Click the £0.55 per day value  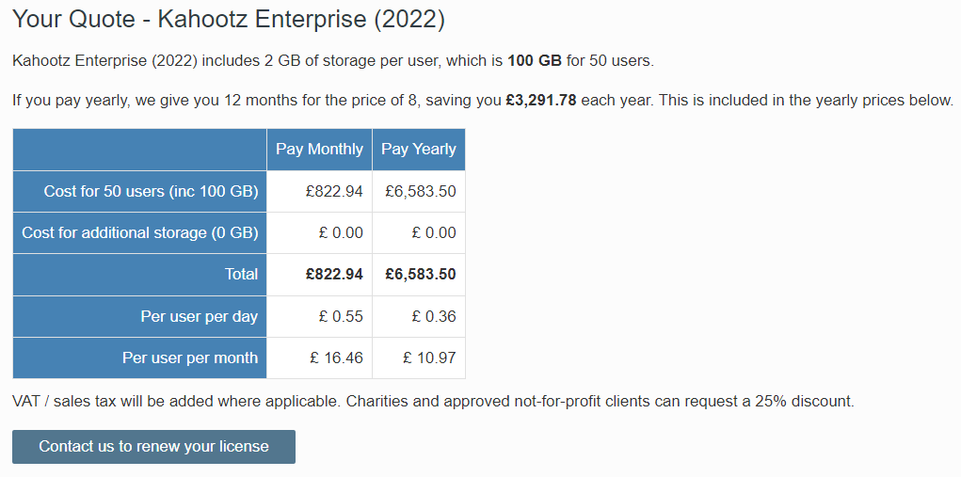pyautogui.click(x=341, y=316)
